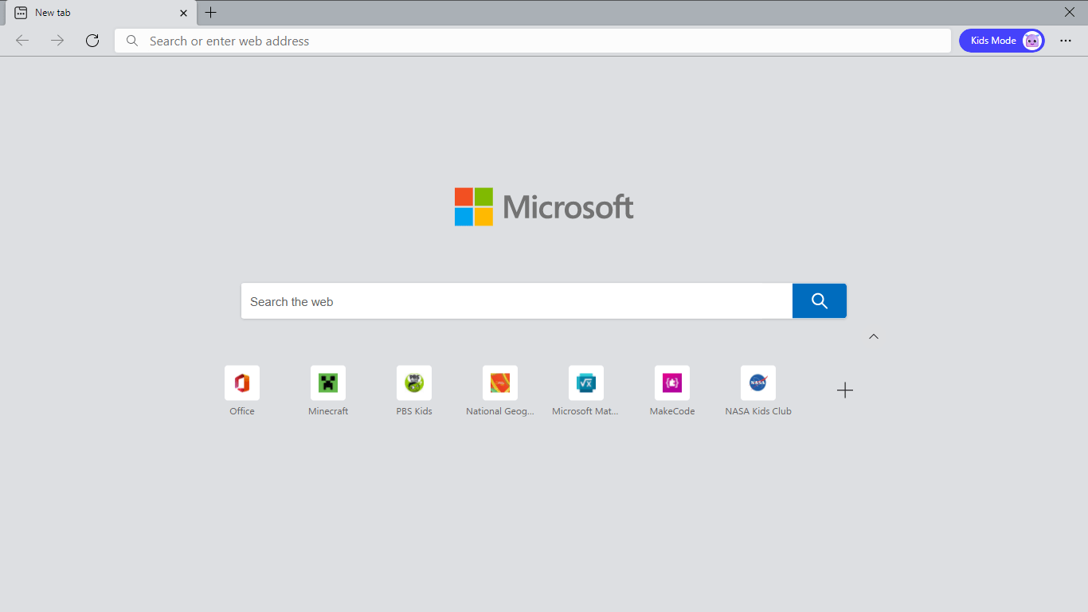Click the forward navigation arrow

57,40
